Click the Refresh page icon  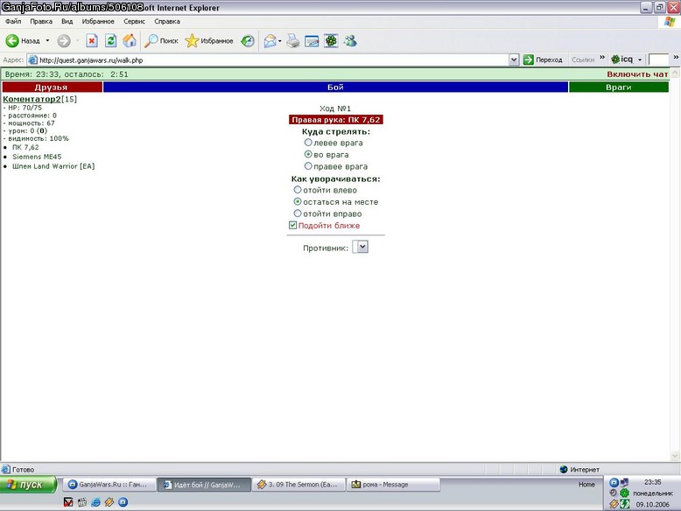tap(111, 41)
